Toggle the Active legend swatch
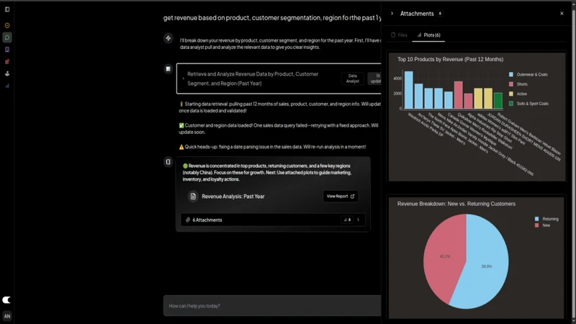Image resolution: width=576 pixels, height=324 pixels. click(511, 94)
